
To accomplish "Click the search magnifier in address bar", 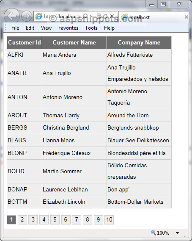I will point(85,16).
